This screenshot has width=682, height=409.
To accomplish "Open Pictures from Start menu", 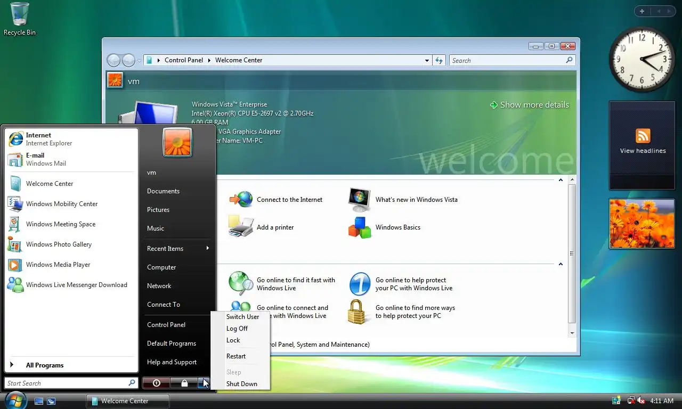I will [x=158, y=210].
